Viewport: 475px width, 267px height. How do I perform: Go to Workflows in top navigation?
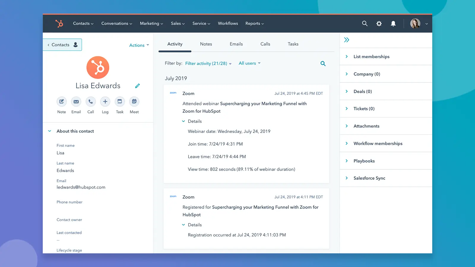(x=228, y=23)
